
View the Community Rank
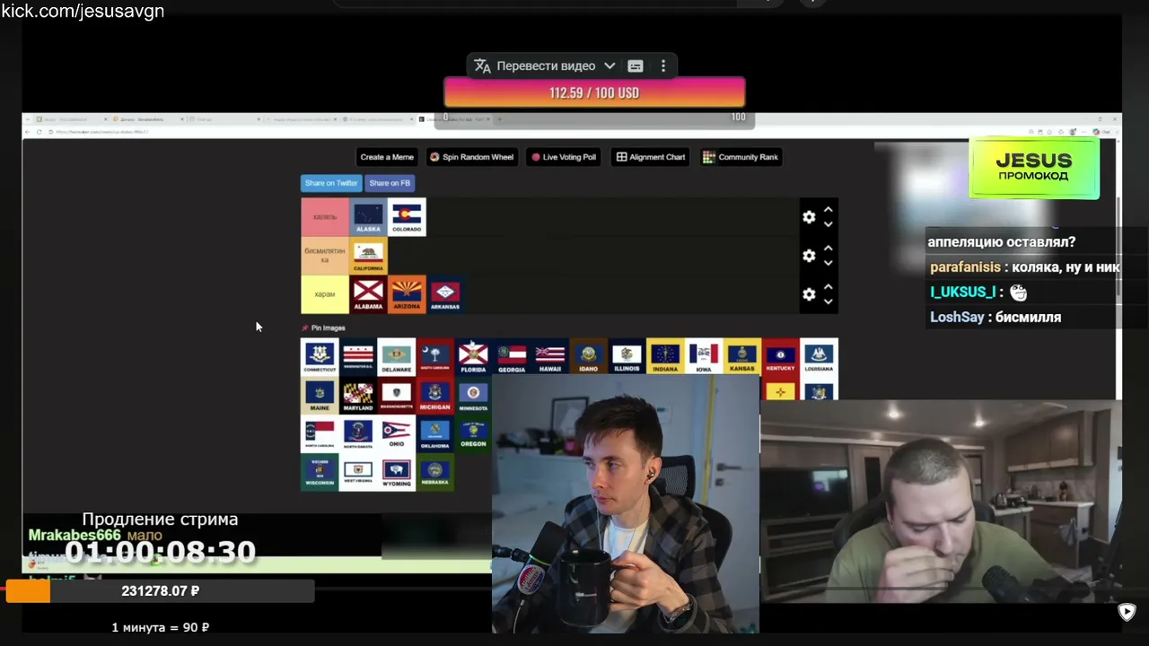741,157
